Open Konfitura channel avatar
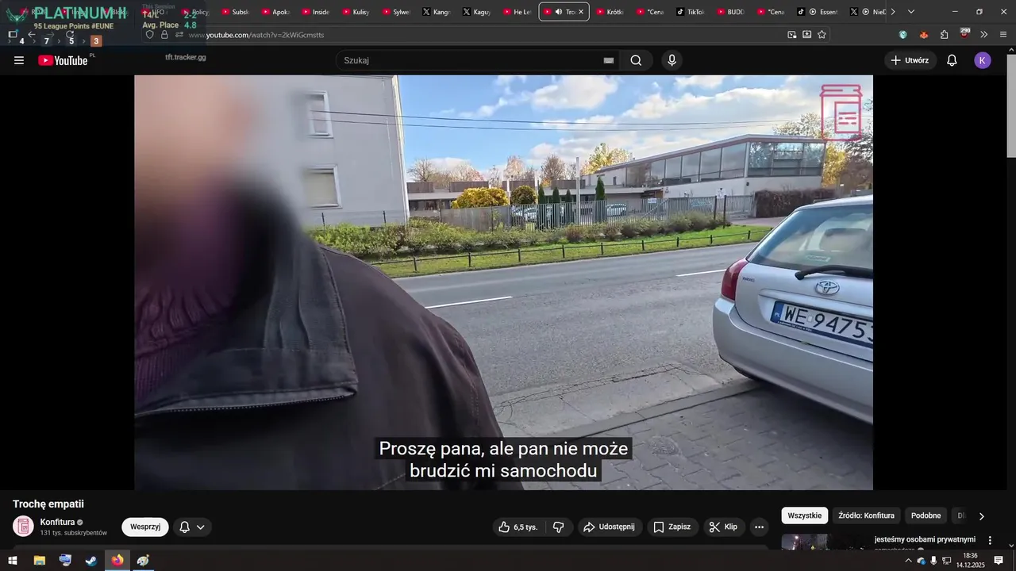This screenshot has width=1016, height=571. (x=24, y=526)
